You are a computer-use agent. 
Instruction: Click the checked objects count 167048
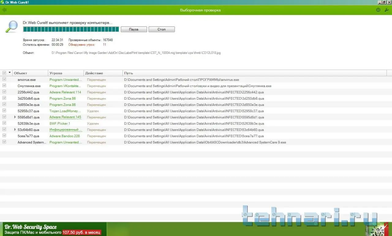click(x=108, y=40)
